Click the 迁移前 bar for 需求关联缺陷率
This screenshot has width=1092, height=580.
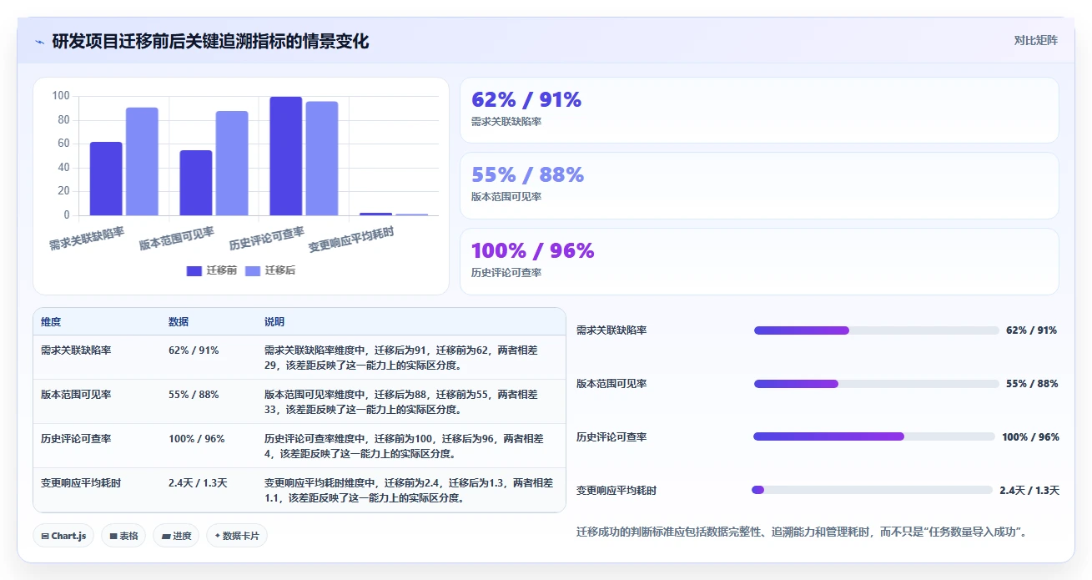(x=106, y=179)
